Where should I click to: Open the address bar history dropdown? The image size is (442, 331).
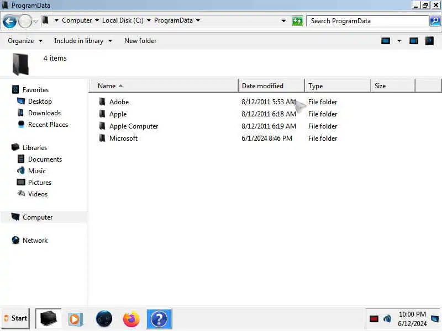tap(283, 21)
